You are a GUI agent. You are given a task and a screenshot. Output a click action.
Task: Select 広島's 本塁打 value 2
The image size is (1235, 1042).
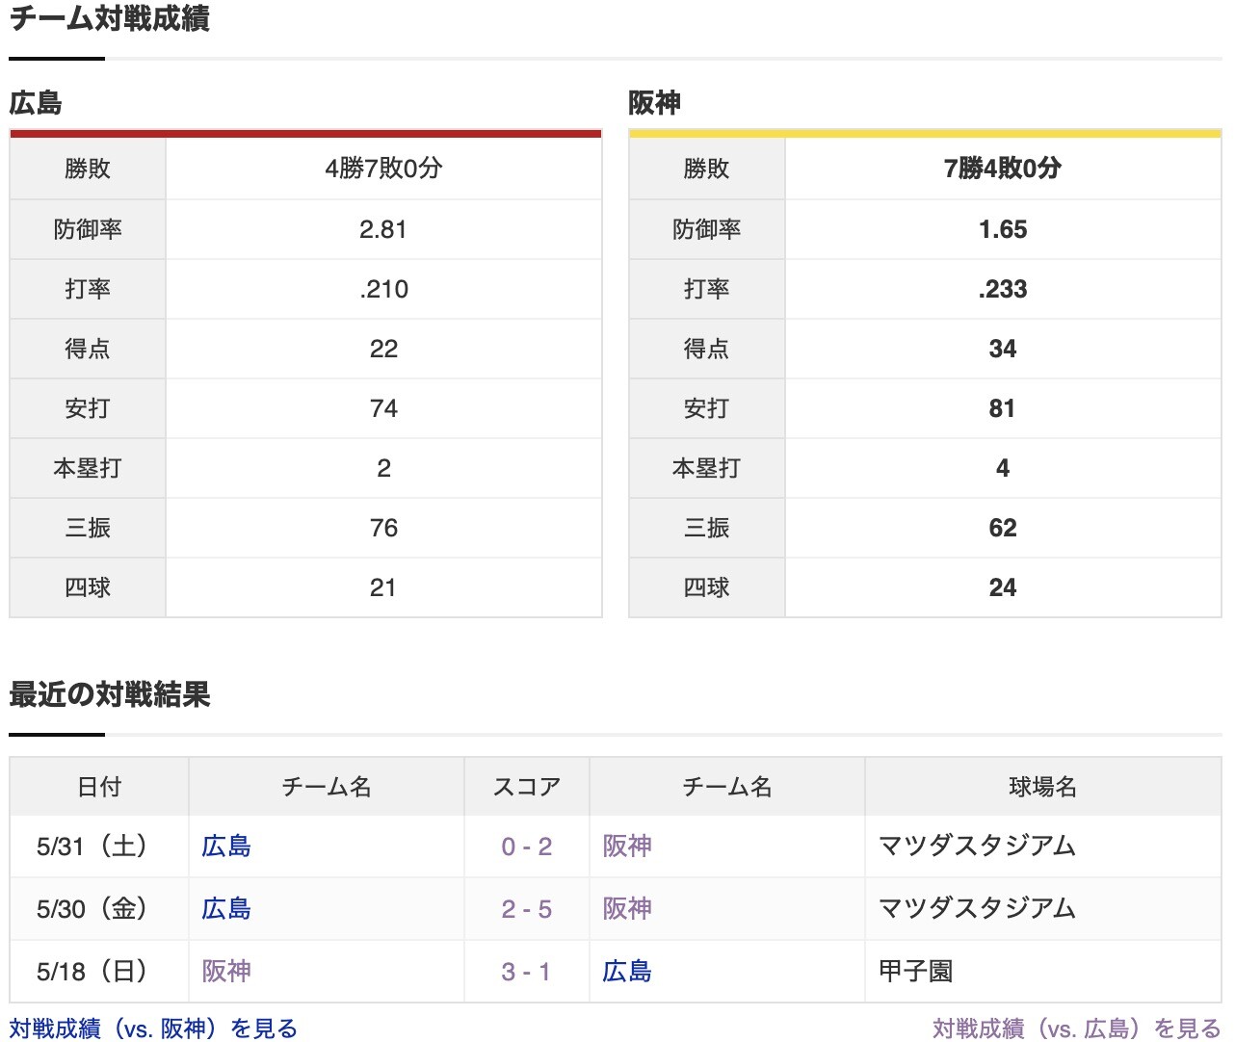point(383,468)
